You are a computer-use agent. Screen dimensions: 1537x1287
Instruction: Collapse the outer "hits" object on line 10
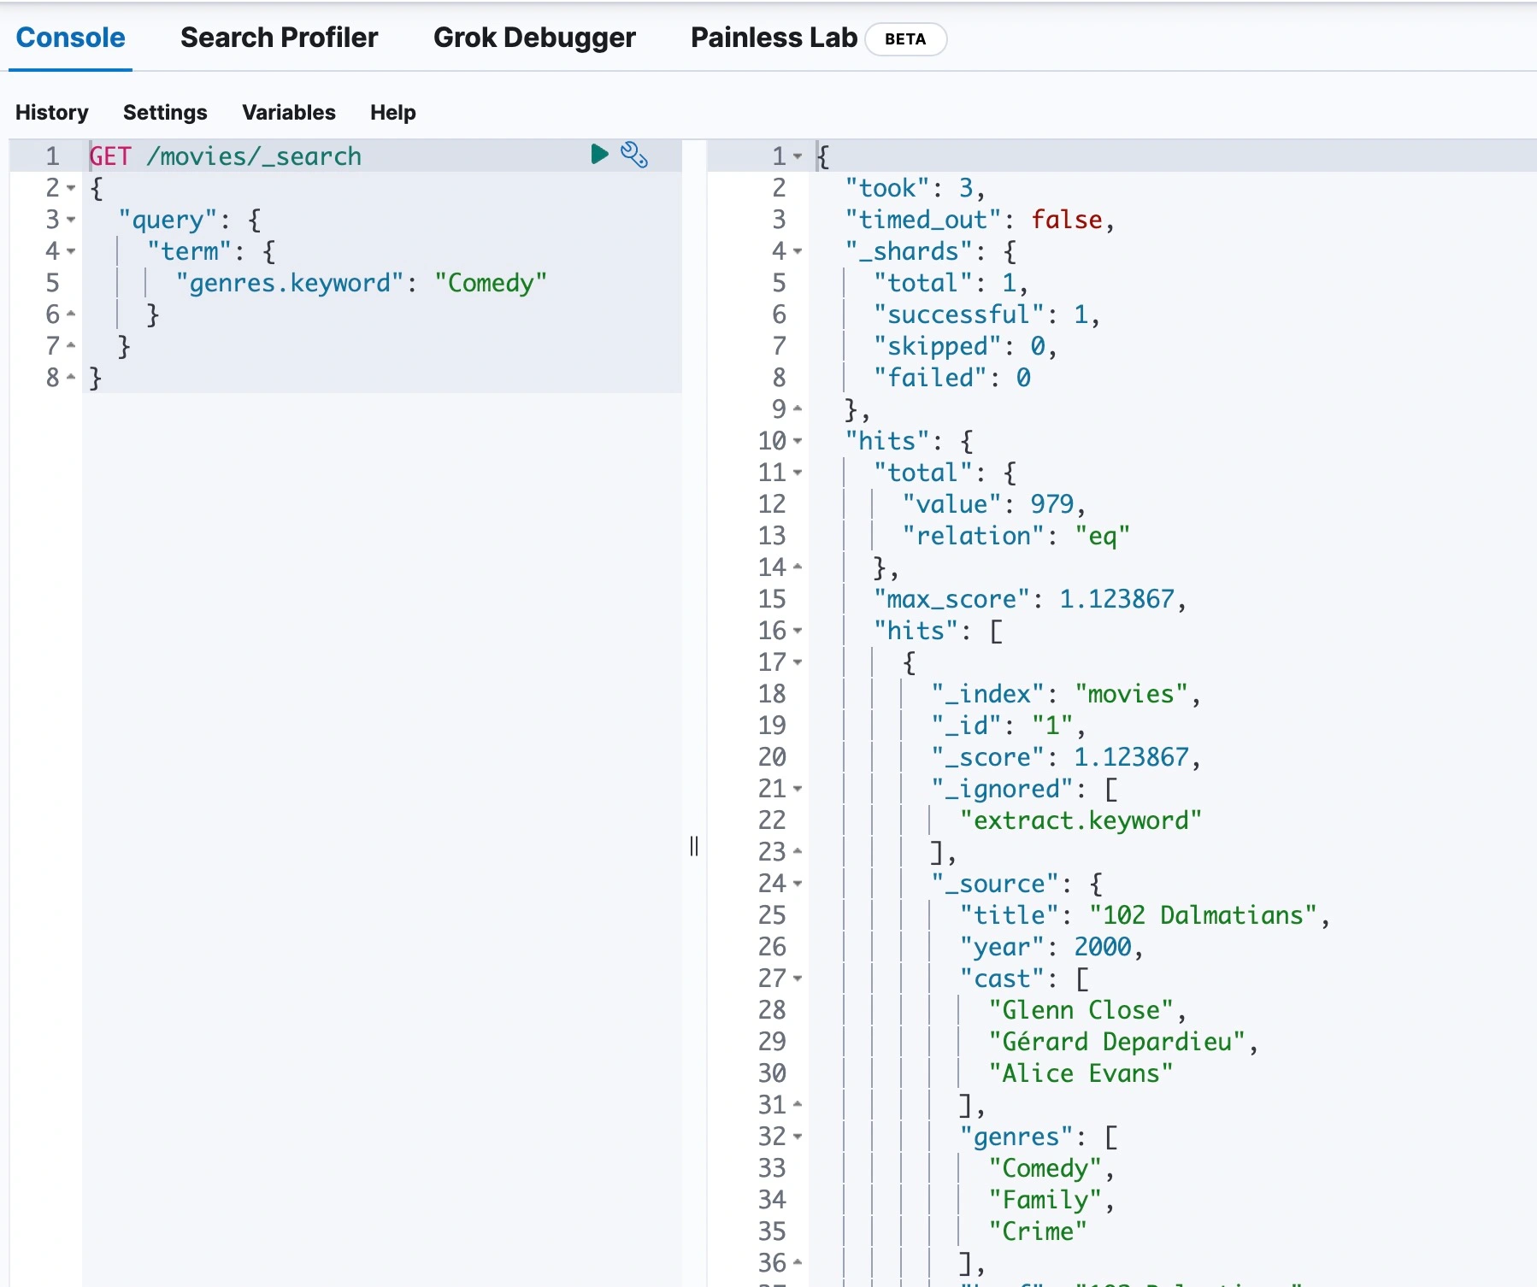798,441
